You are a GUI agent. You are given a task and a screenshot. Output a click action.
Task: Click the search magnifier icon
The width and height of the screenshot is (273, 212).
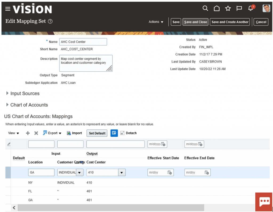pos(205,8)
